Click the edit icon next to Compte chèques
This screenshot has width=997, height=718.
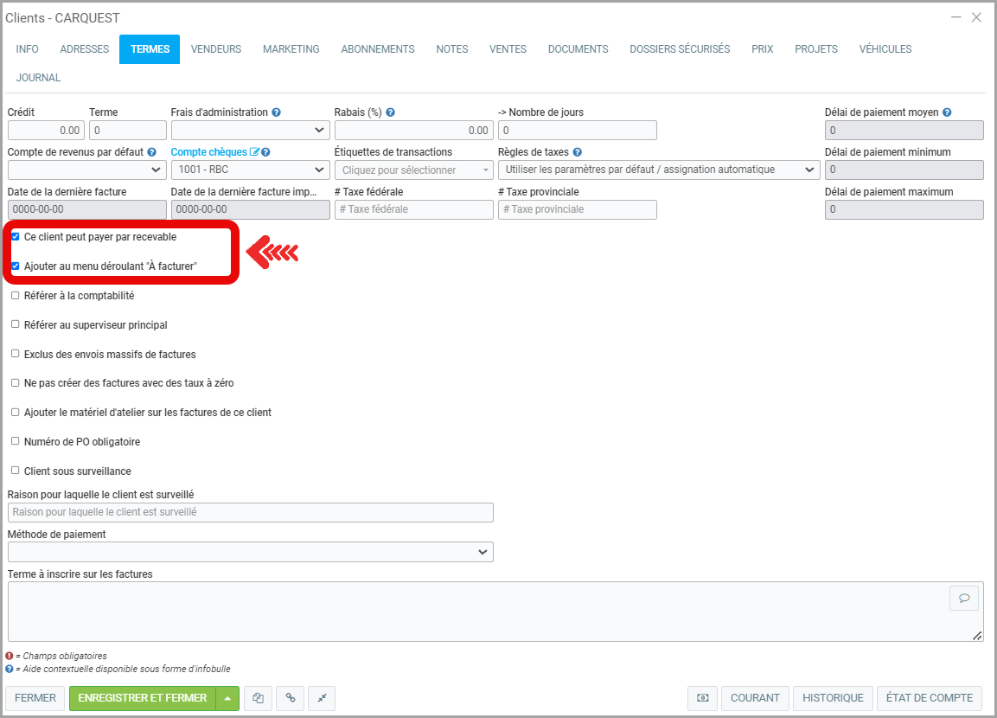[254, 152]
